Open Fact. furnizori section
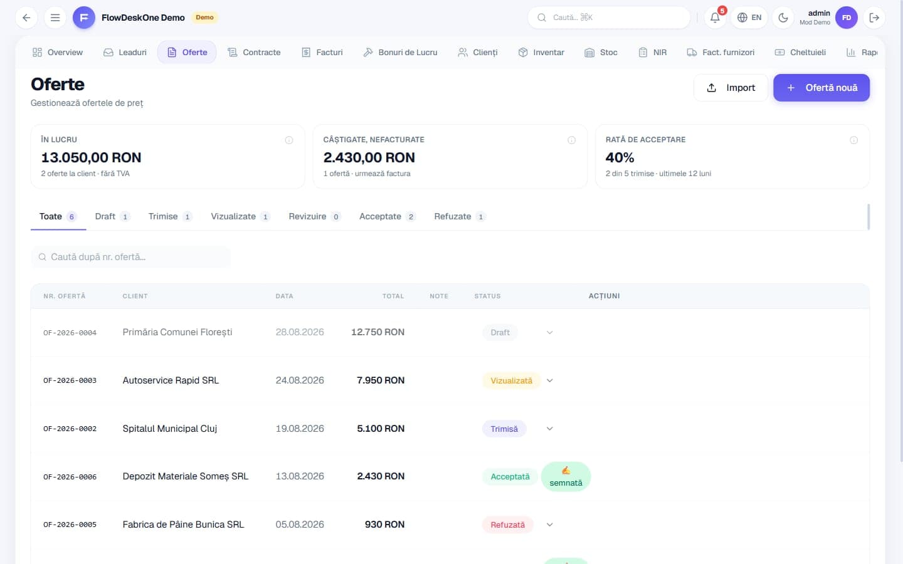Image resolution: width=903 pixels, height=564 pixels. 721,52
